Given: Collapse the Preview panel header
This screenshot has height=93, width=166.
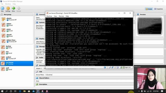Looking at the screenshot, I should tap(150, 14).
